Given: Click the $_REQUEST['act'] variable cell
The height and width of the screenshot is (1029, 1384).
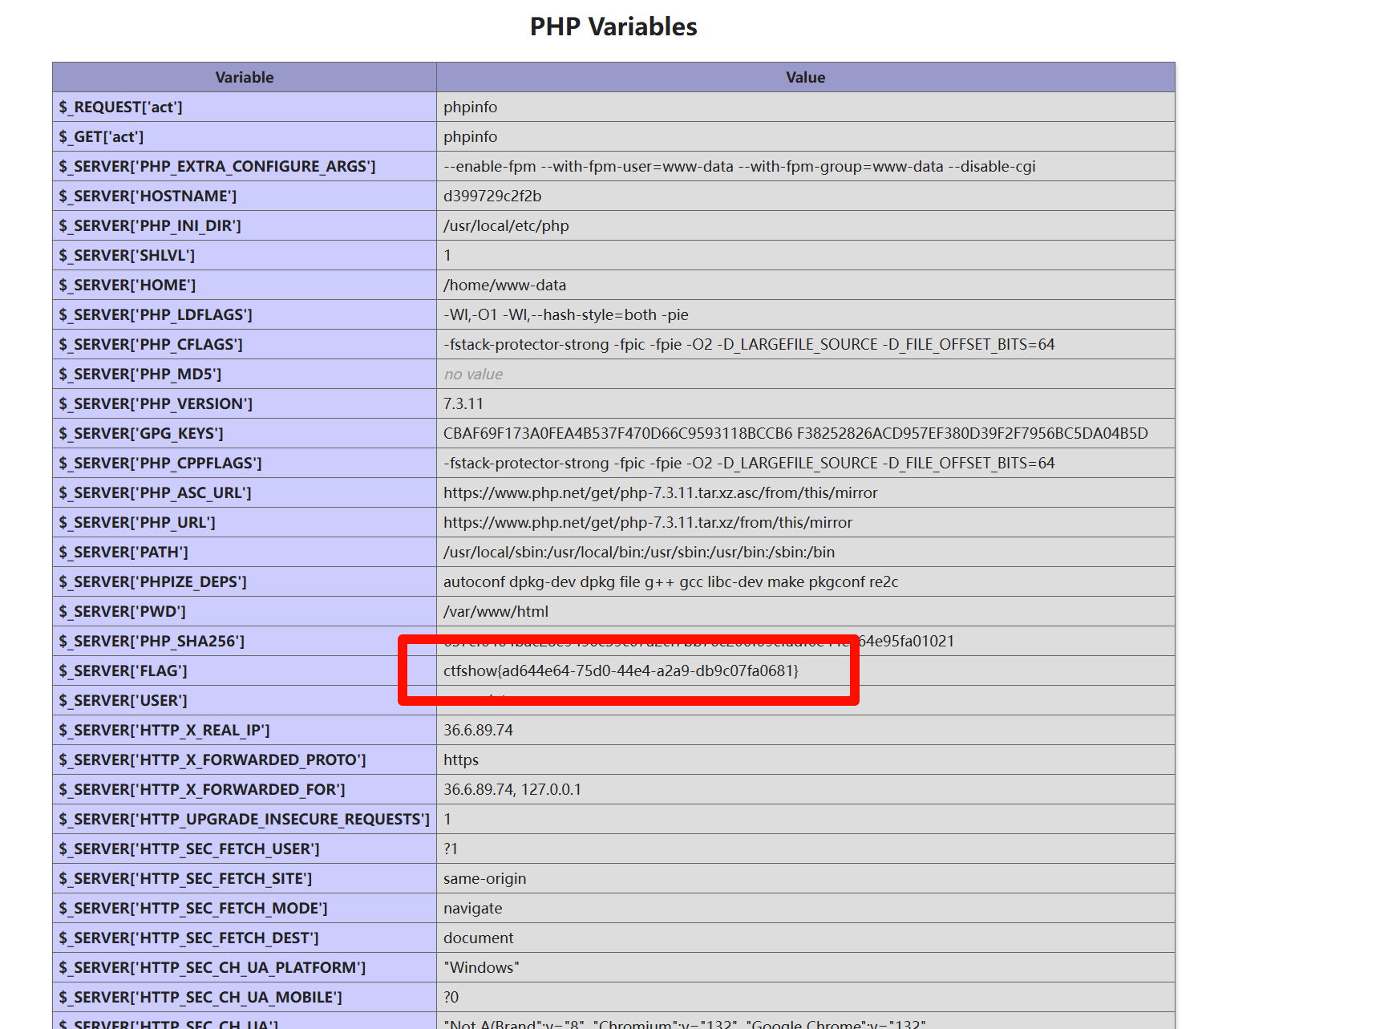Looking at the screenshot, I should tap(120, 107).
